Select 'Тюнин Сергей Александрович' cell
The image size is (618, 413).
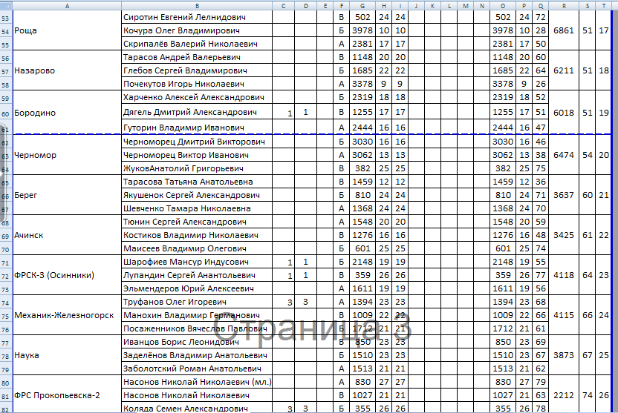[x=197, y=222]
